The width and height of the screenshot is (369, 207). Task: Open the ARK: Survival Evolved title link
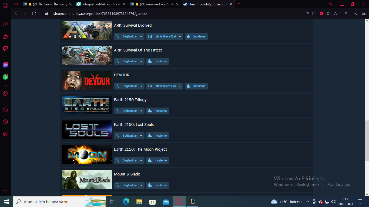click(133, 25)
